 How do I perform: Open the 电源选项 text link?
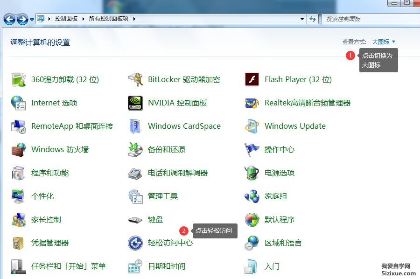(x=280, y=173)
